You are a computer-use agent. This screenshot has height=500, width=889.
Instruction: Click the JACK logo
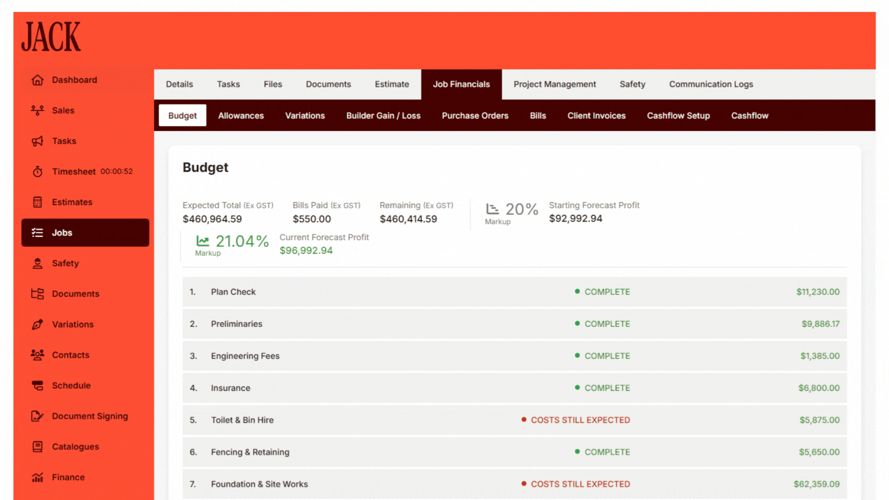(51, 37)
